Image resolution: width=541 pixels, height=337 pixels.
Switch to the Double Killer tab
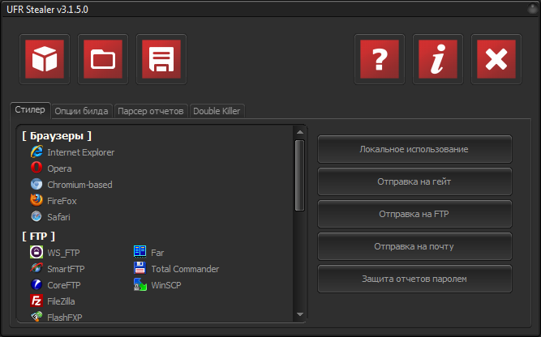pos(217,111)
